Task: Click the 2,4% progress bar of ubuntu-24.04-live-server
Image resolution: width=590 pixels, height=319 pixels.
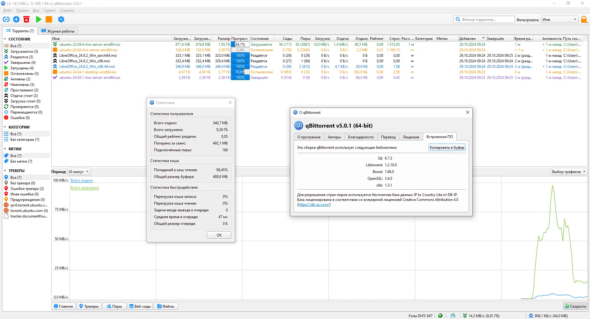Action: [x=240, y=50]
